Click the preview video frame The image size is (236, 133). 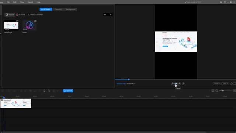click(x=176, y=42)
